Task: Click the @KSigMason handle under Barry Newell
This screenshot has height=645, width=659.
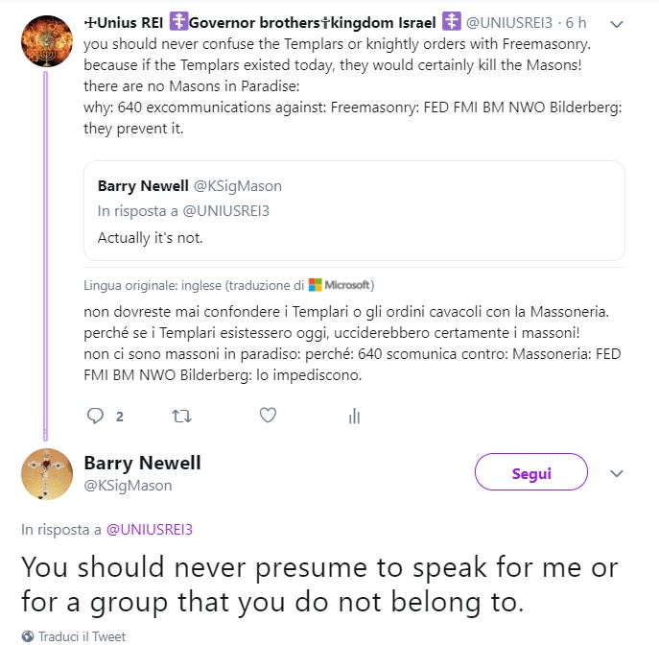Action: point(129,486)
